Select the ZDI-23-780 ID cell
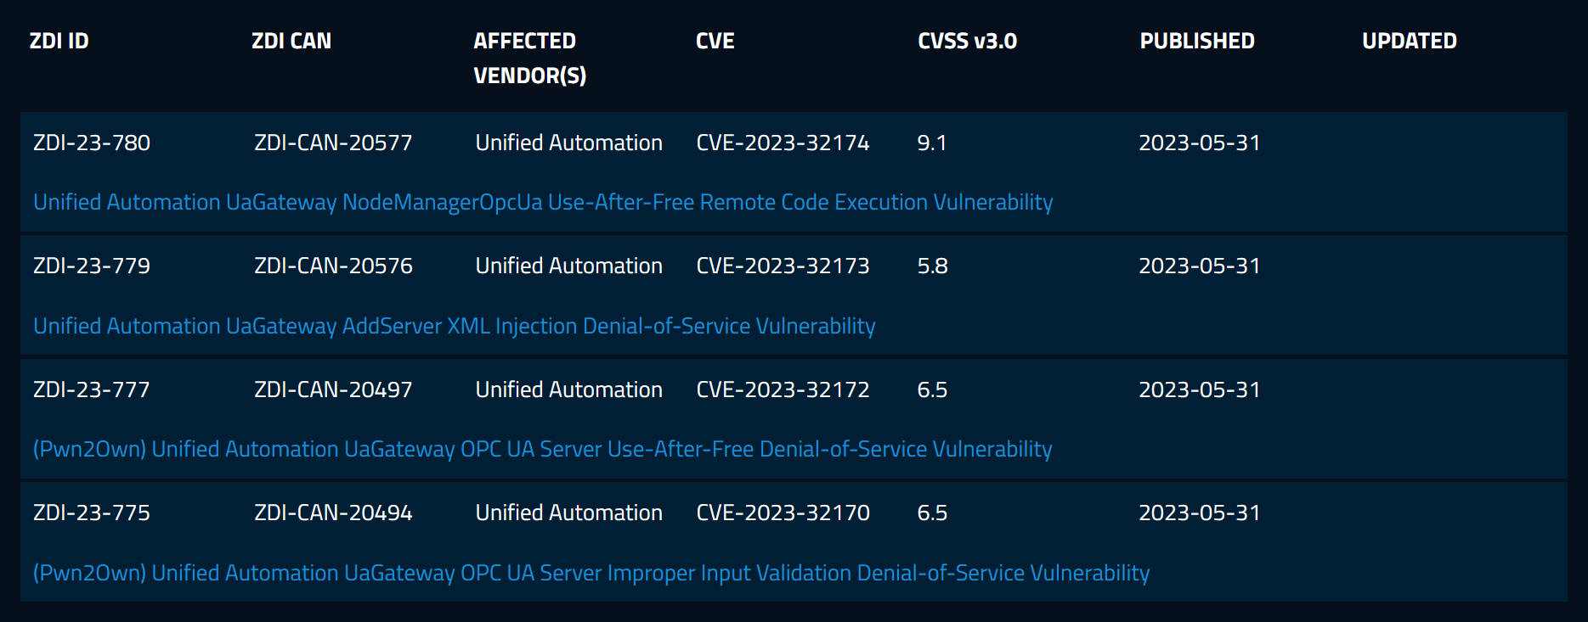1588x622 pixels. coord(92,143)
